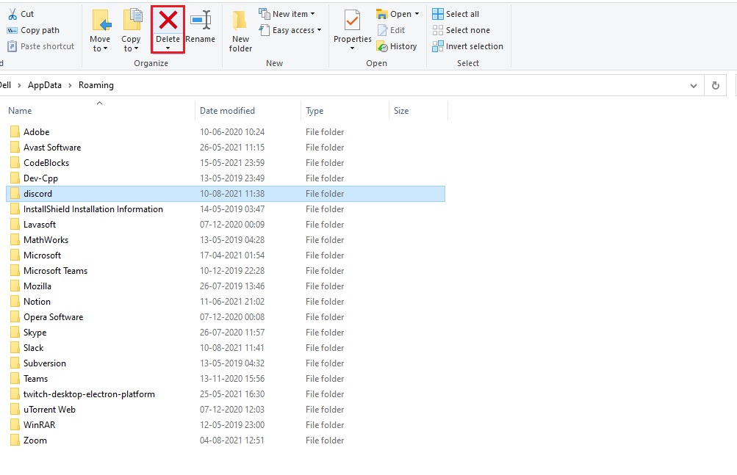The image size is (737, 475).
Task: Click Select none
Action: 461,30
